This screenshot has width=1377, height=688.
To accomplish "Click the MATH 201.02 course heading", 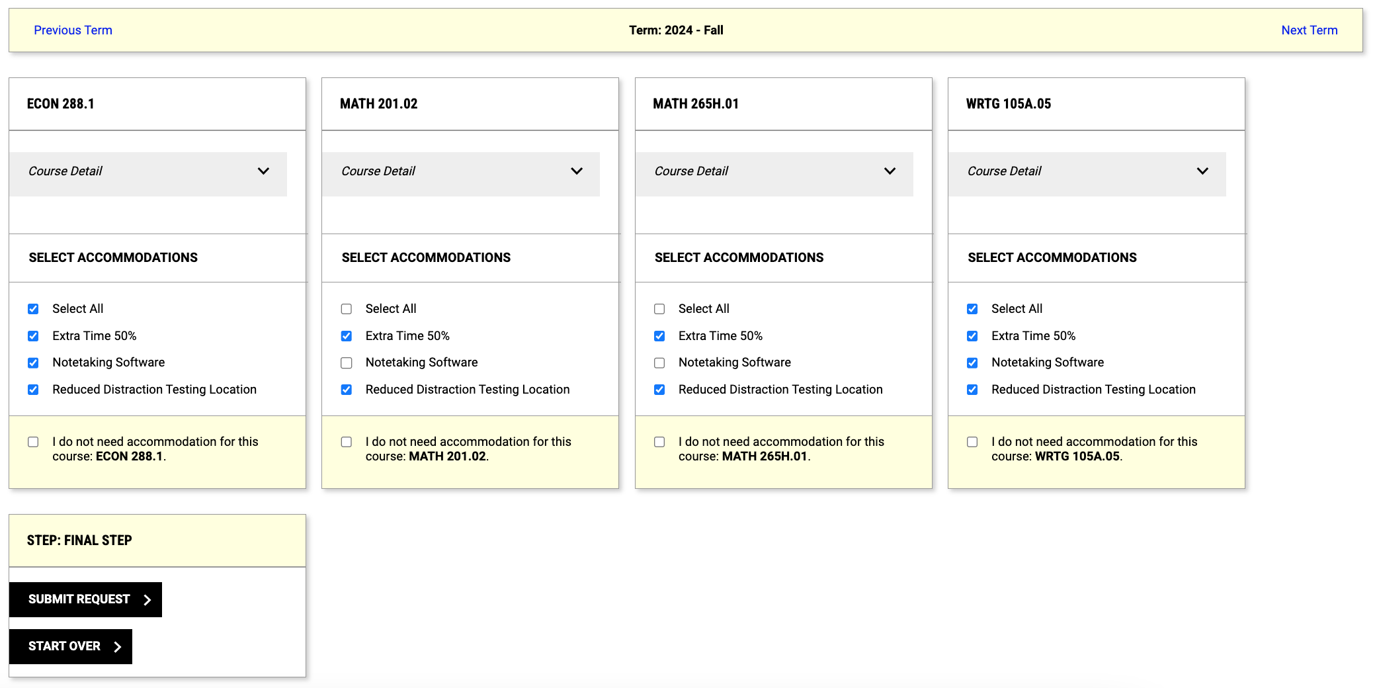I will point(379,104).
